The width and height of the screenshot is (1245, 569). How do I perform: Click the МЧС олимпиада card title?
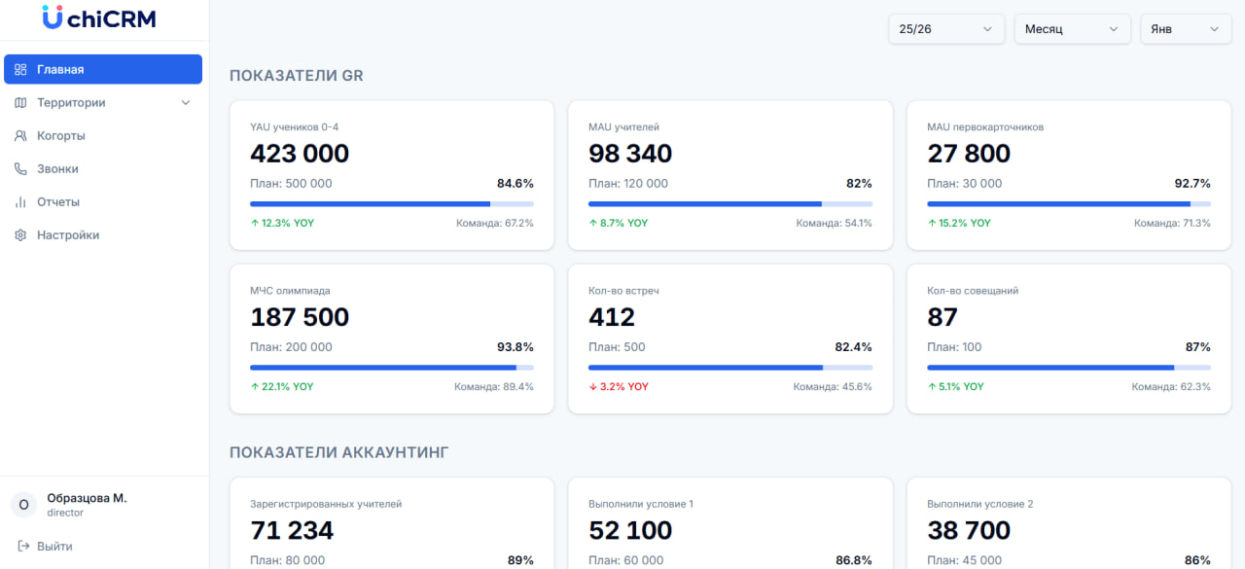[290, 291]
